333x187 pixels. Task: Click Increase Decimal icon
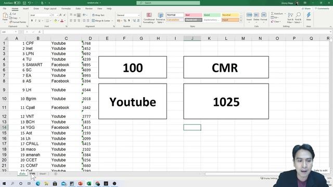click(134, 21)
